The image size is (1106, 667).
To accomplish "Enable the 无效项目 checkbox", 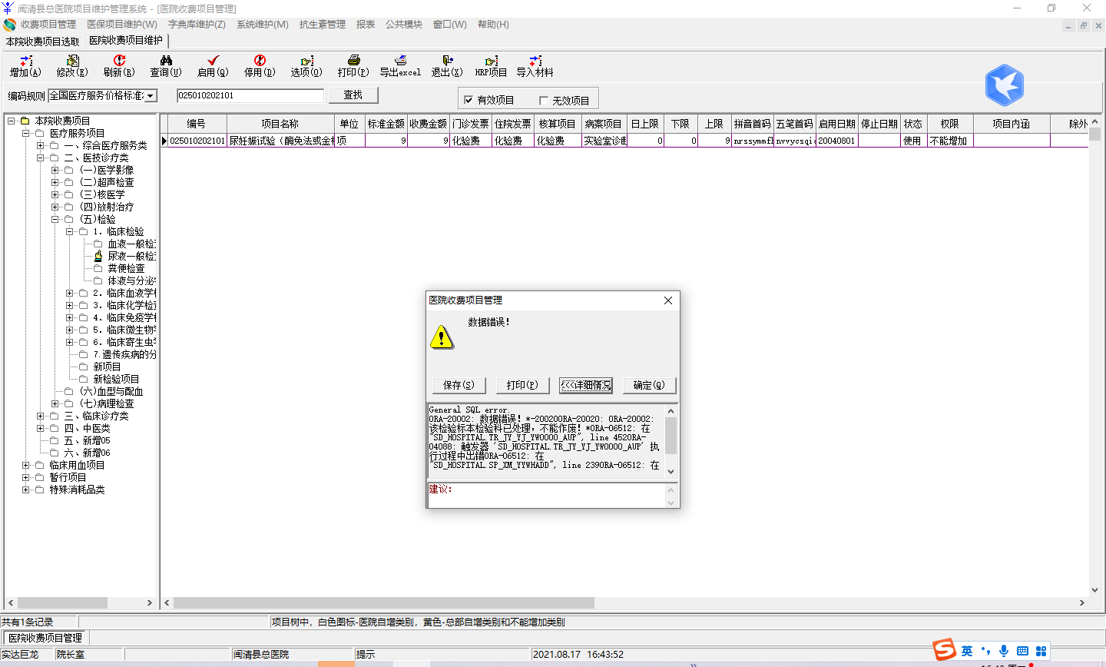I will point(544,101).
